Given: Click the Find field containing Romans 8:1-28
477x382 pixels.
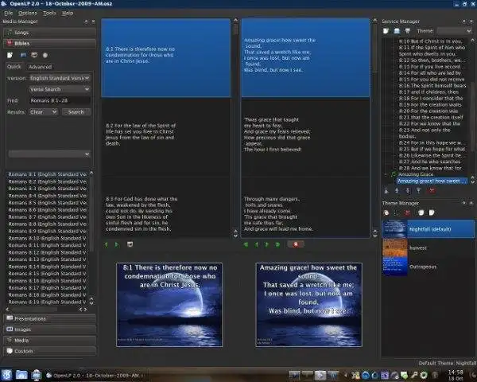Looking at the screenshot, I should click(x=60, y=100).
